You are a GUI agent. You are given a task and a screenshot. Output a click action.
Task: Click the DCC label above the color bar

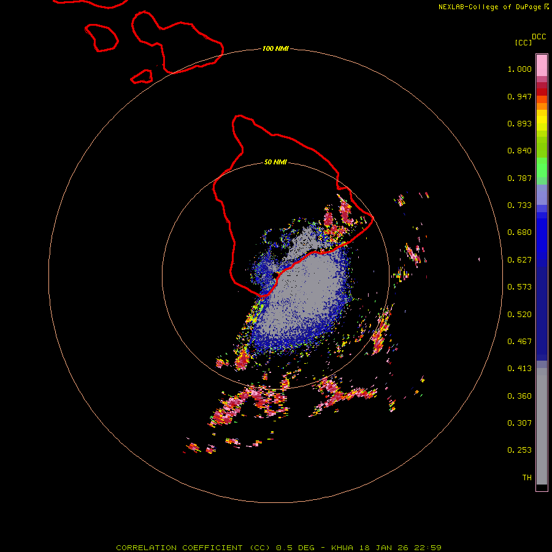tap(539, 37)
